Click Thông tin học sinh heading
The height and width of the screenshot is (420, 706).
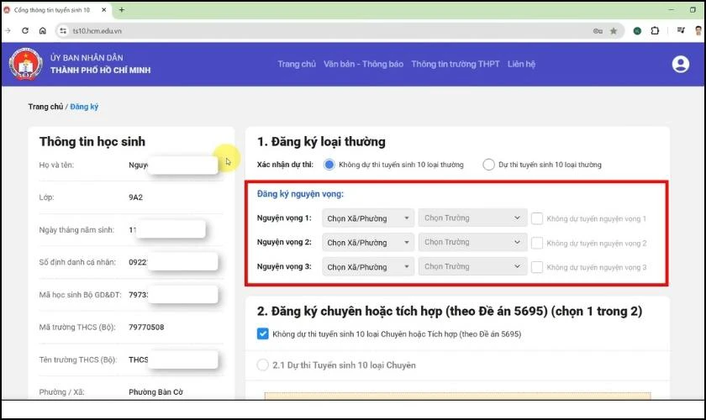92,141
